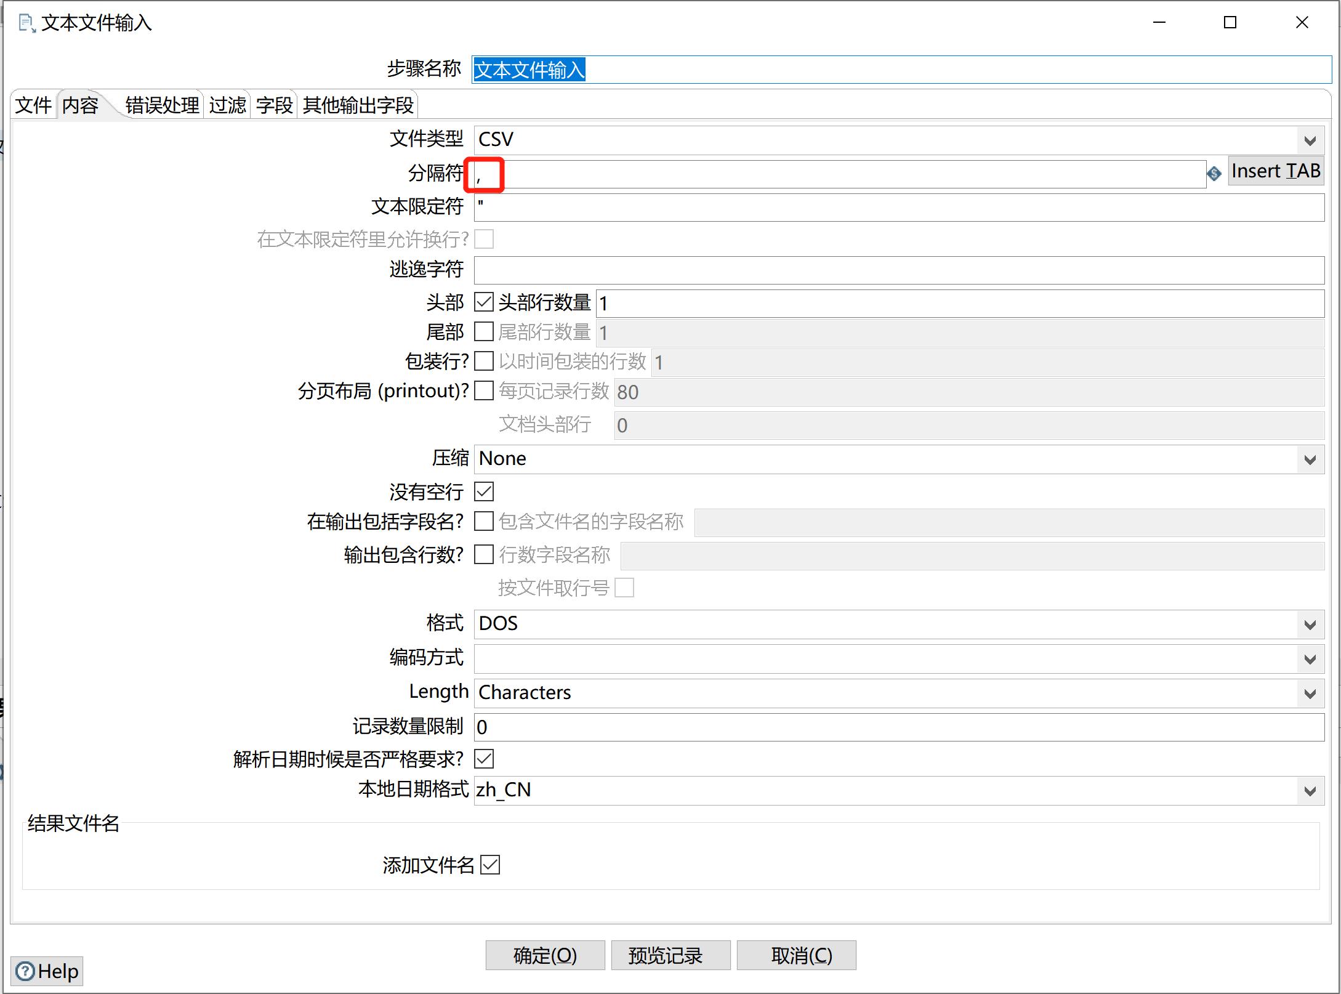Viewport: 1341px width, 994px height.
Task: Select the 内容 tab
Action: 81,105
